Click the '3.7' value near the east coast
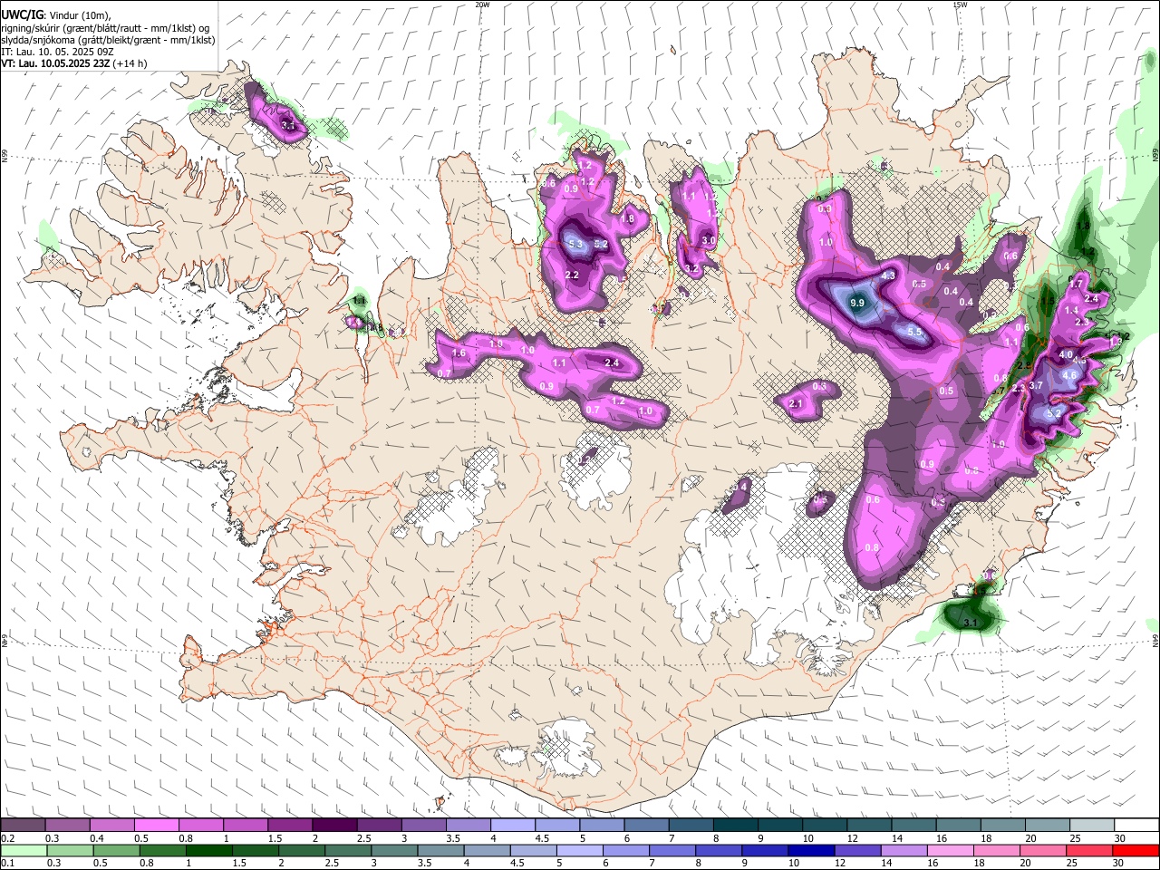Screen dimensions: 1160x870 pos(1037,385)
